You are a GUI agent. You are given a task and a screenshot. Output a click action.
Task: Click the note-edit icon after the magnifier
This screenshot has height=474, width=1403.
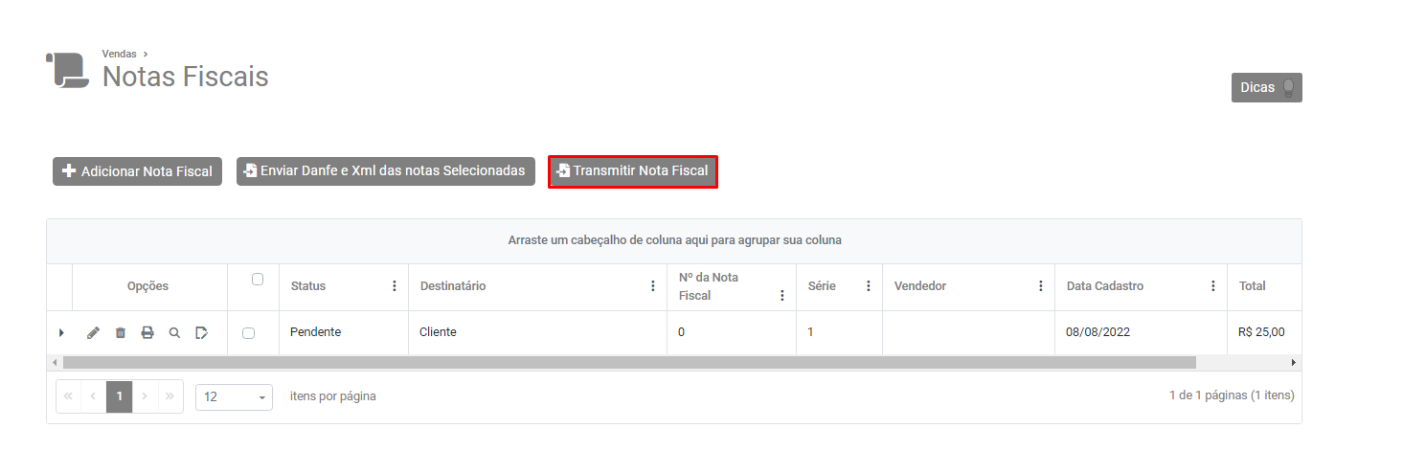point(201,333)
